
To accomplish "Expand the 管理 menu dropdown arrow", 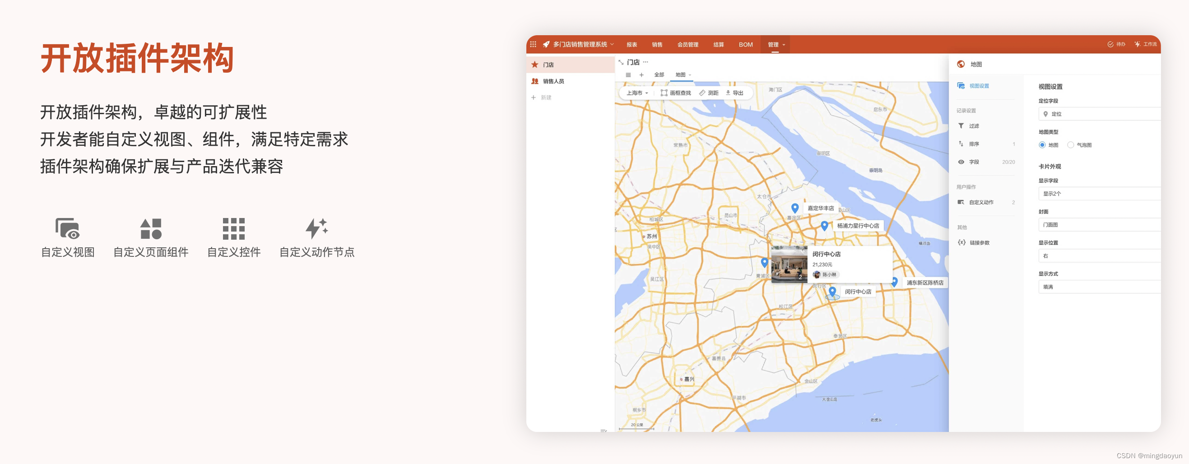I will pyautogui.click(x=784, y=45).
